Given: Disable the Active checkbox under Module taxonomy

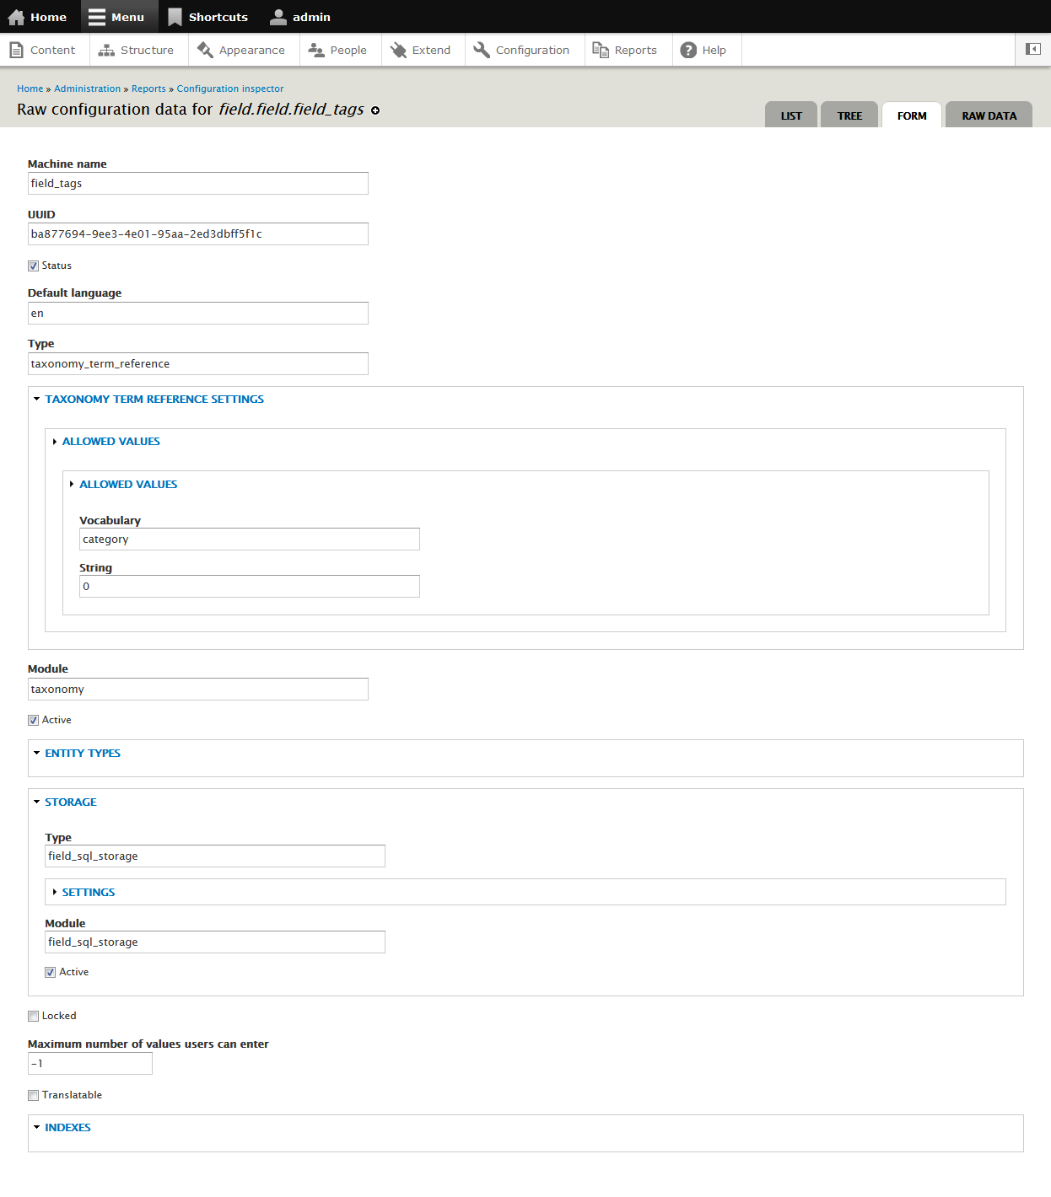Looking at the screenshot, I should pos(33,720).
